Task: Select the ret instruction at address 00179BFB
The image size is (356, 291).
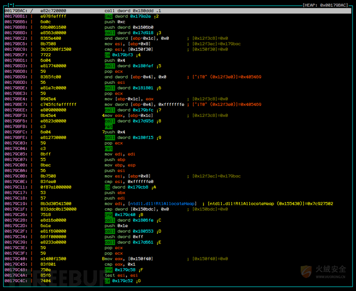Action: [108, 127]
